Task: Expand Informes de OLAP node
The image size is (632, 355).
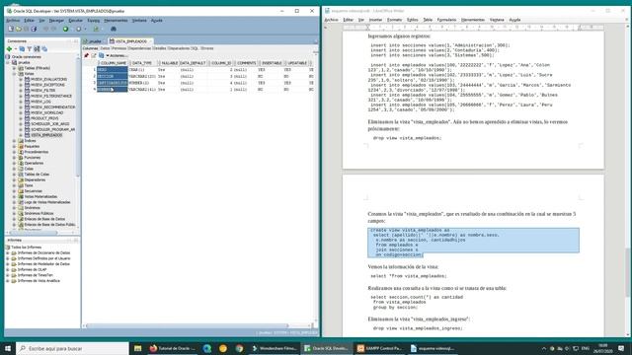Action: click(8, 269)
